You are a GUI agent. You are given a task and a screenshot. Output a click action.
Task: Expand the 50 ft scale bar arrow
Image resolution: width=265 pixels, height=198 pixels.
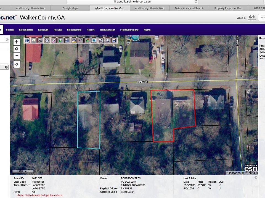coord(25,171)
